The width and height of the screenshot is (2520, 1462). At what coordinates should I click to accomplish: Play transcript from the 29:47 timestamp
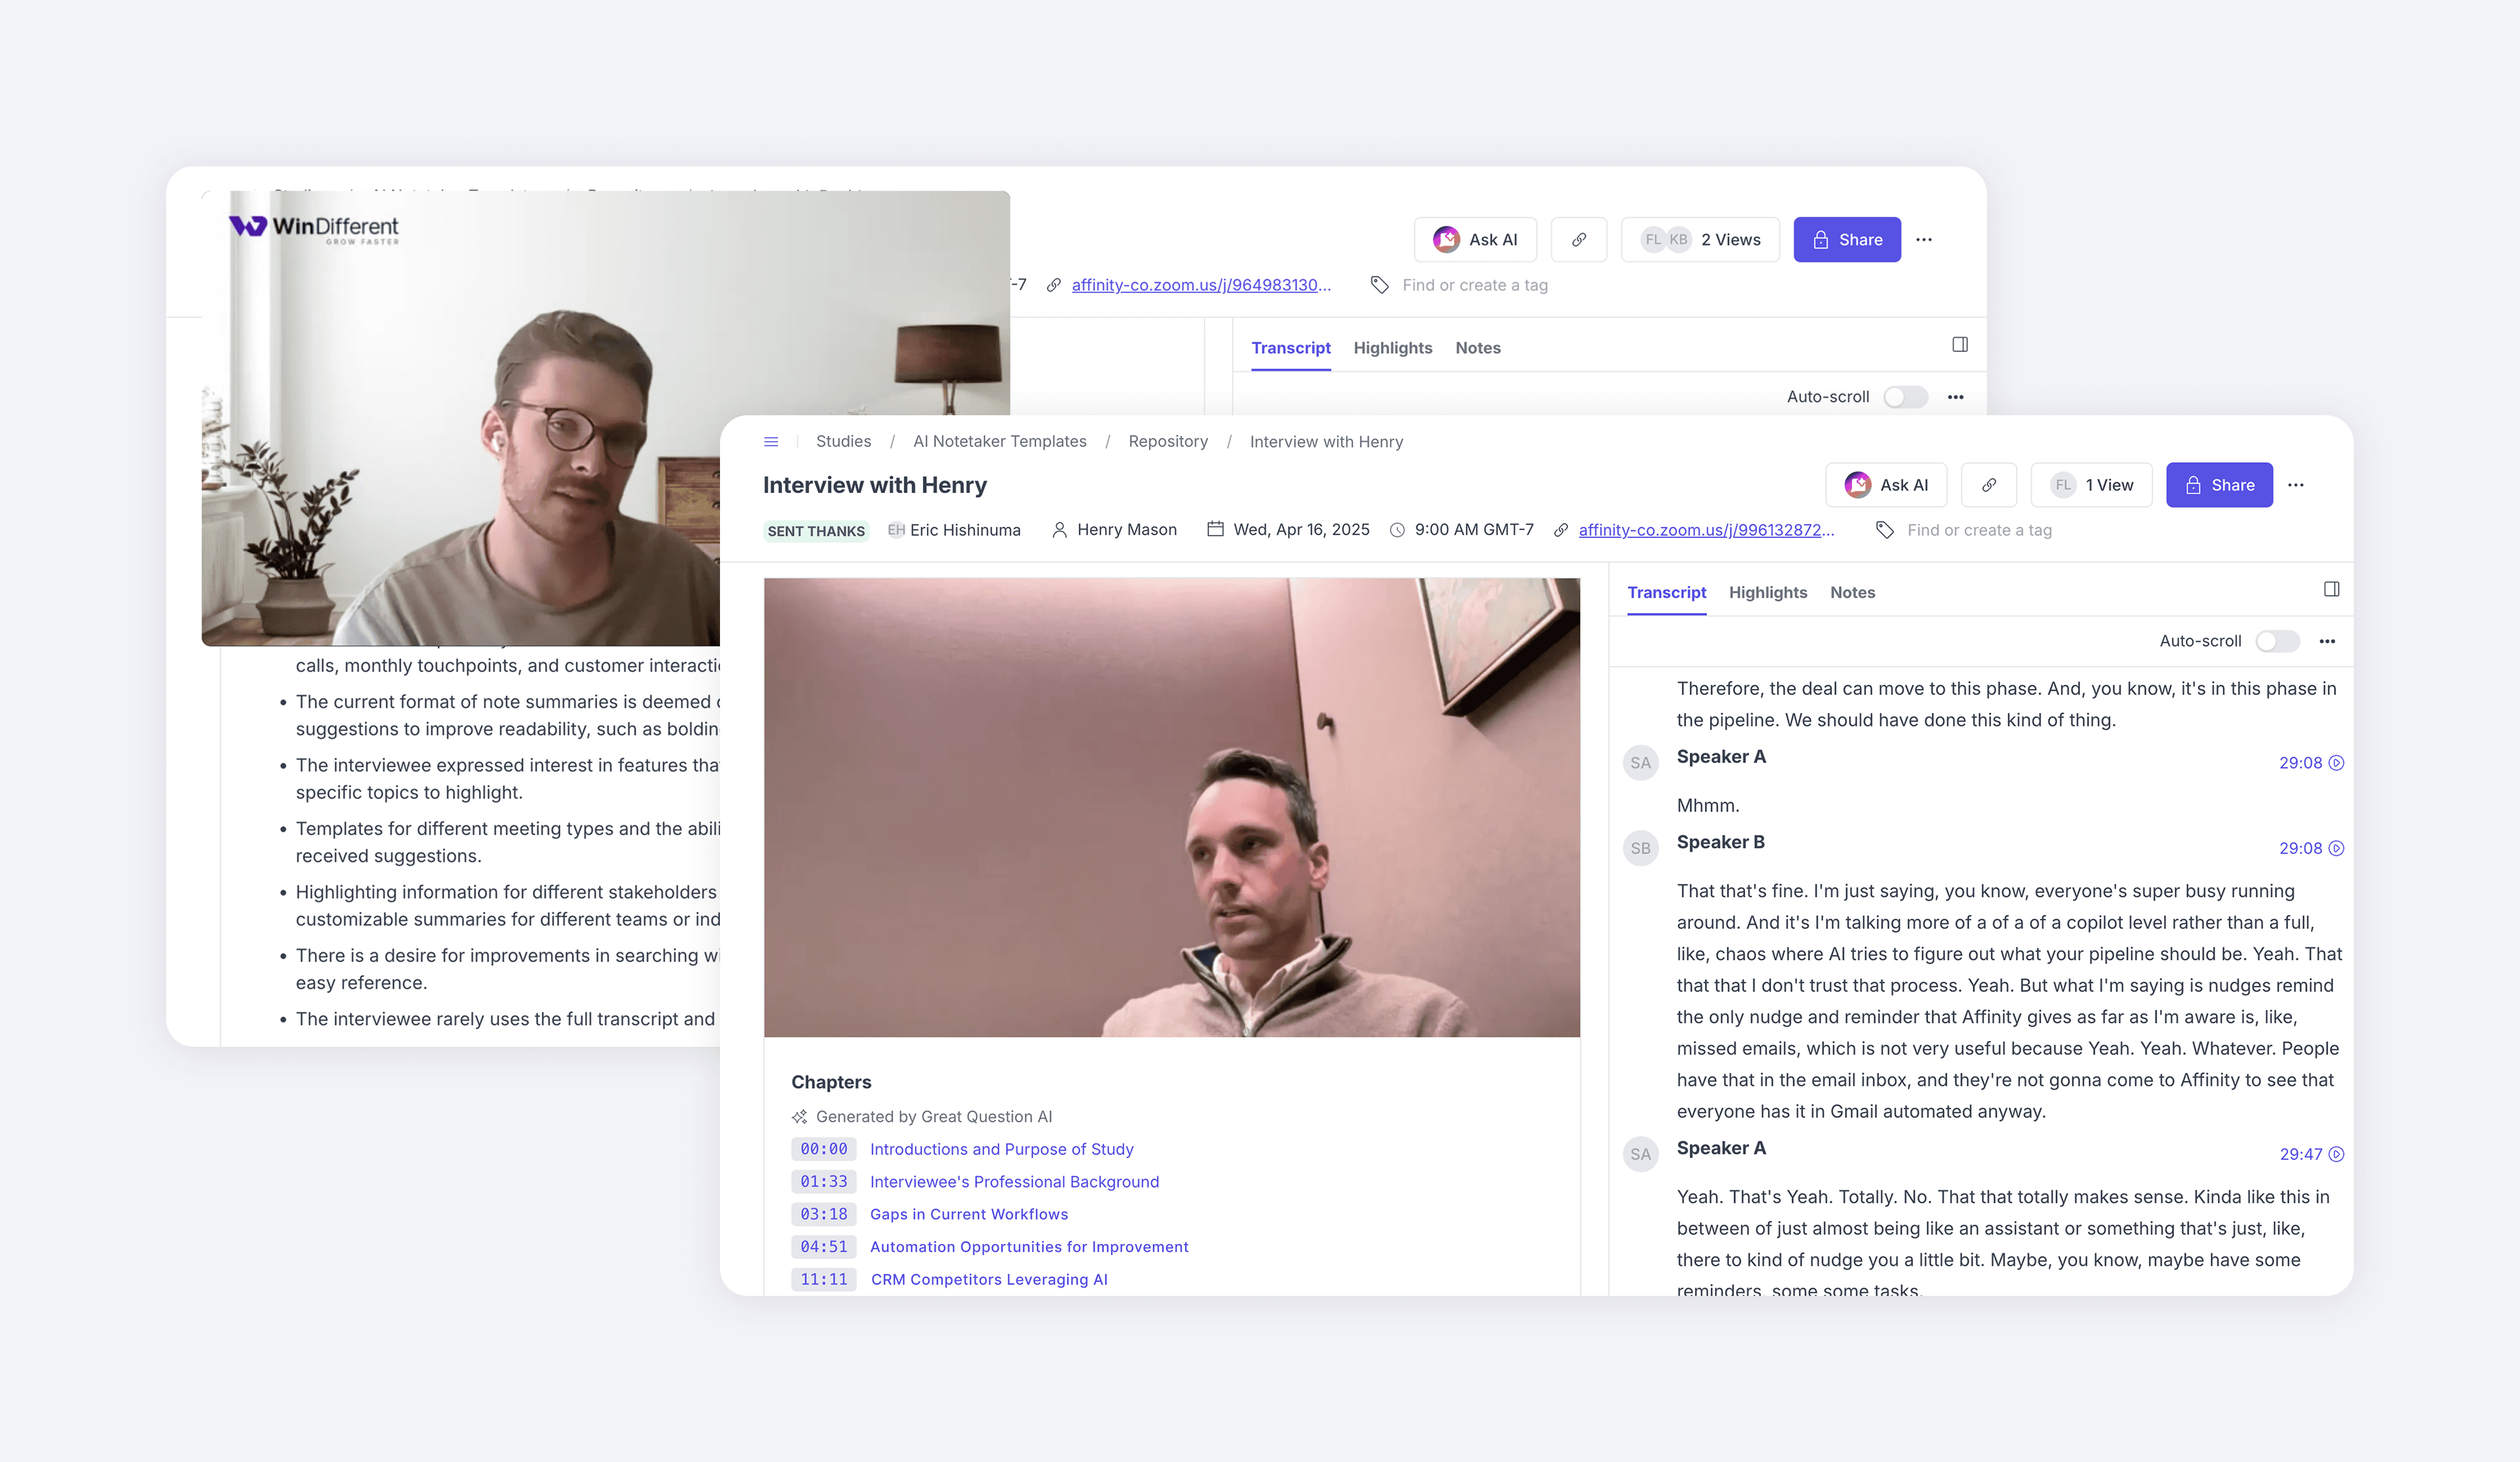tap(2311, 1154)
